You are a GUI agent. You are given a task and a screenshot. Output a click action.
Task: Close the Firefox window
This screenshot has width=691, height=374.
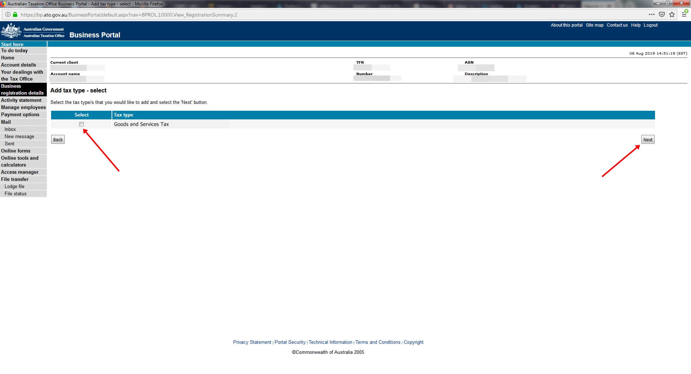pyautogui.click(x=681, y=3)
